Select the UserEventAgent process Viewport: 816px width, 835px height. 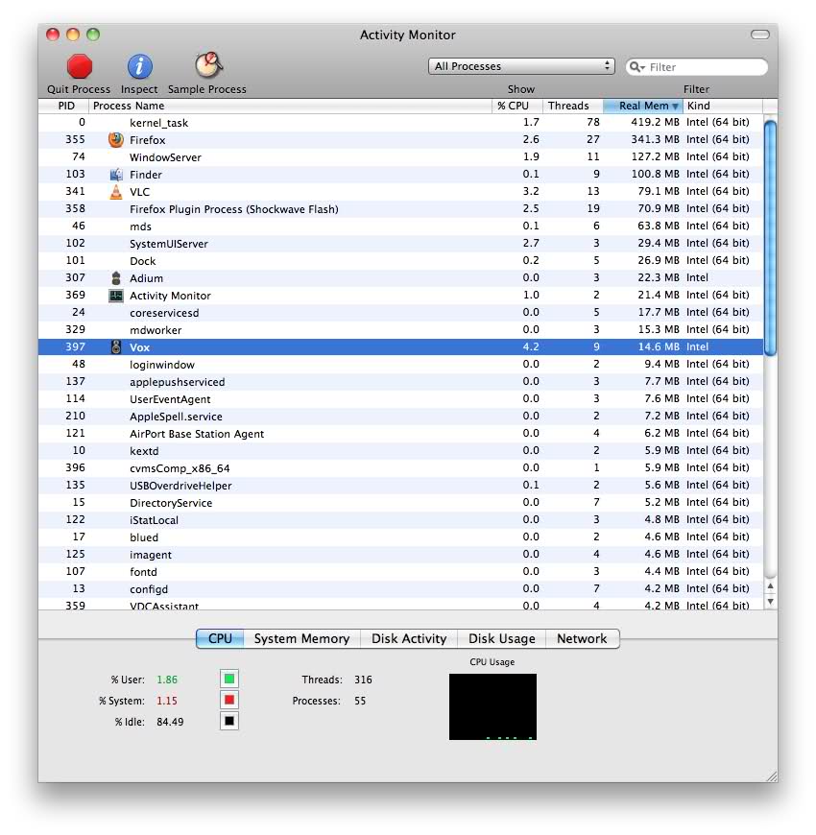[400, 399]
